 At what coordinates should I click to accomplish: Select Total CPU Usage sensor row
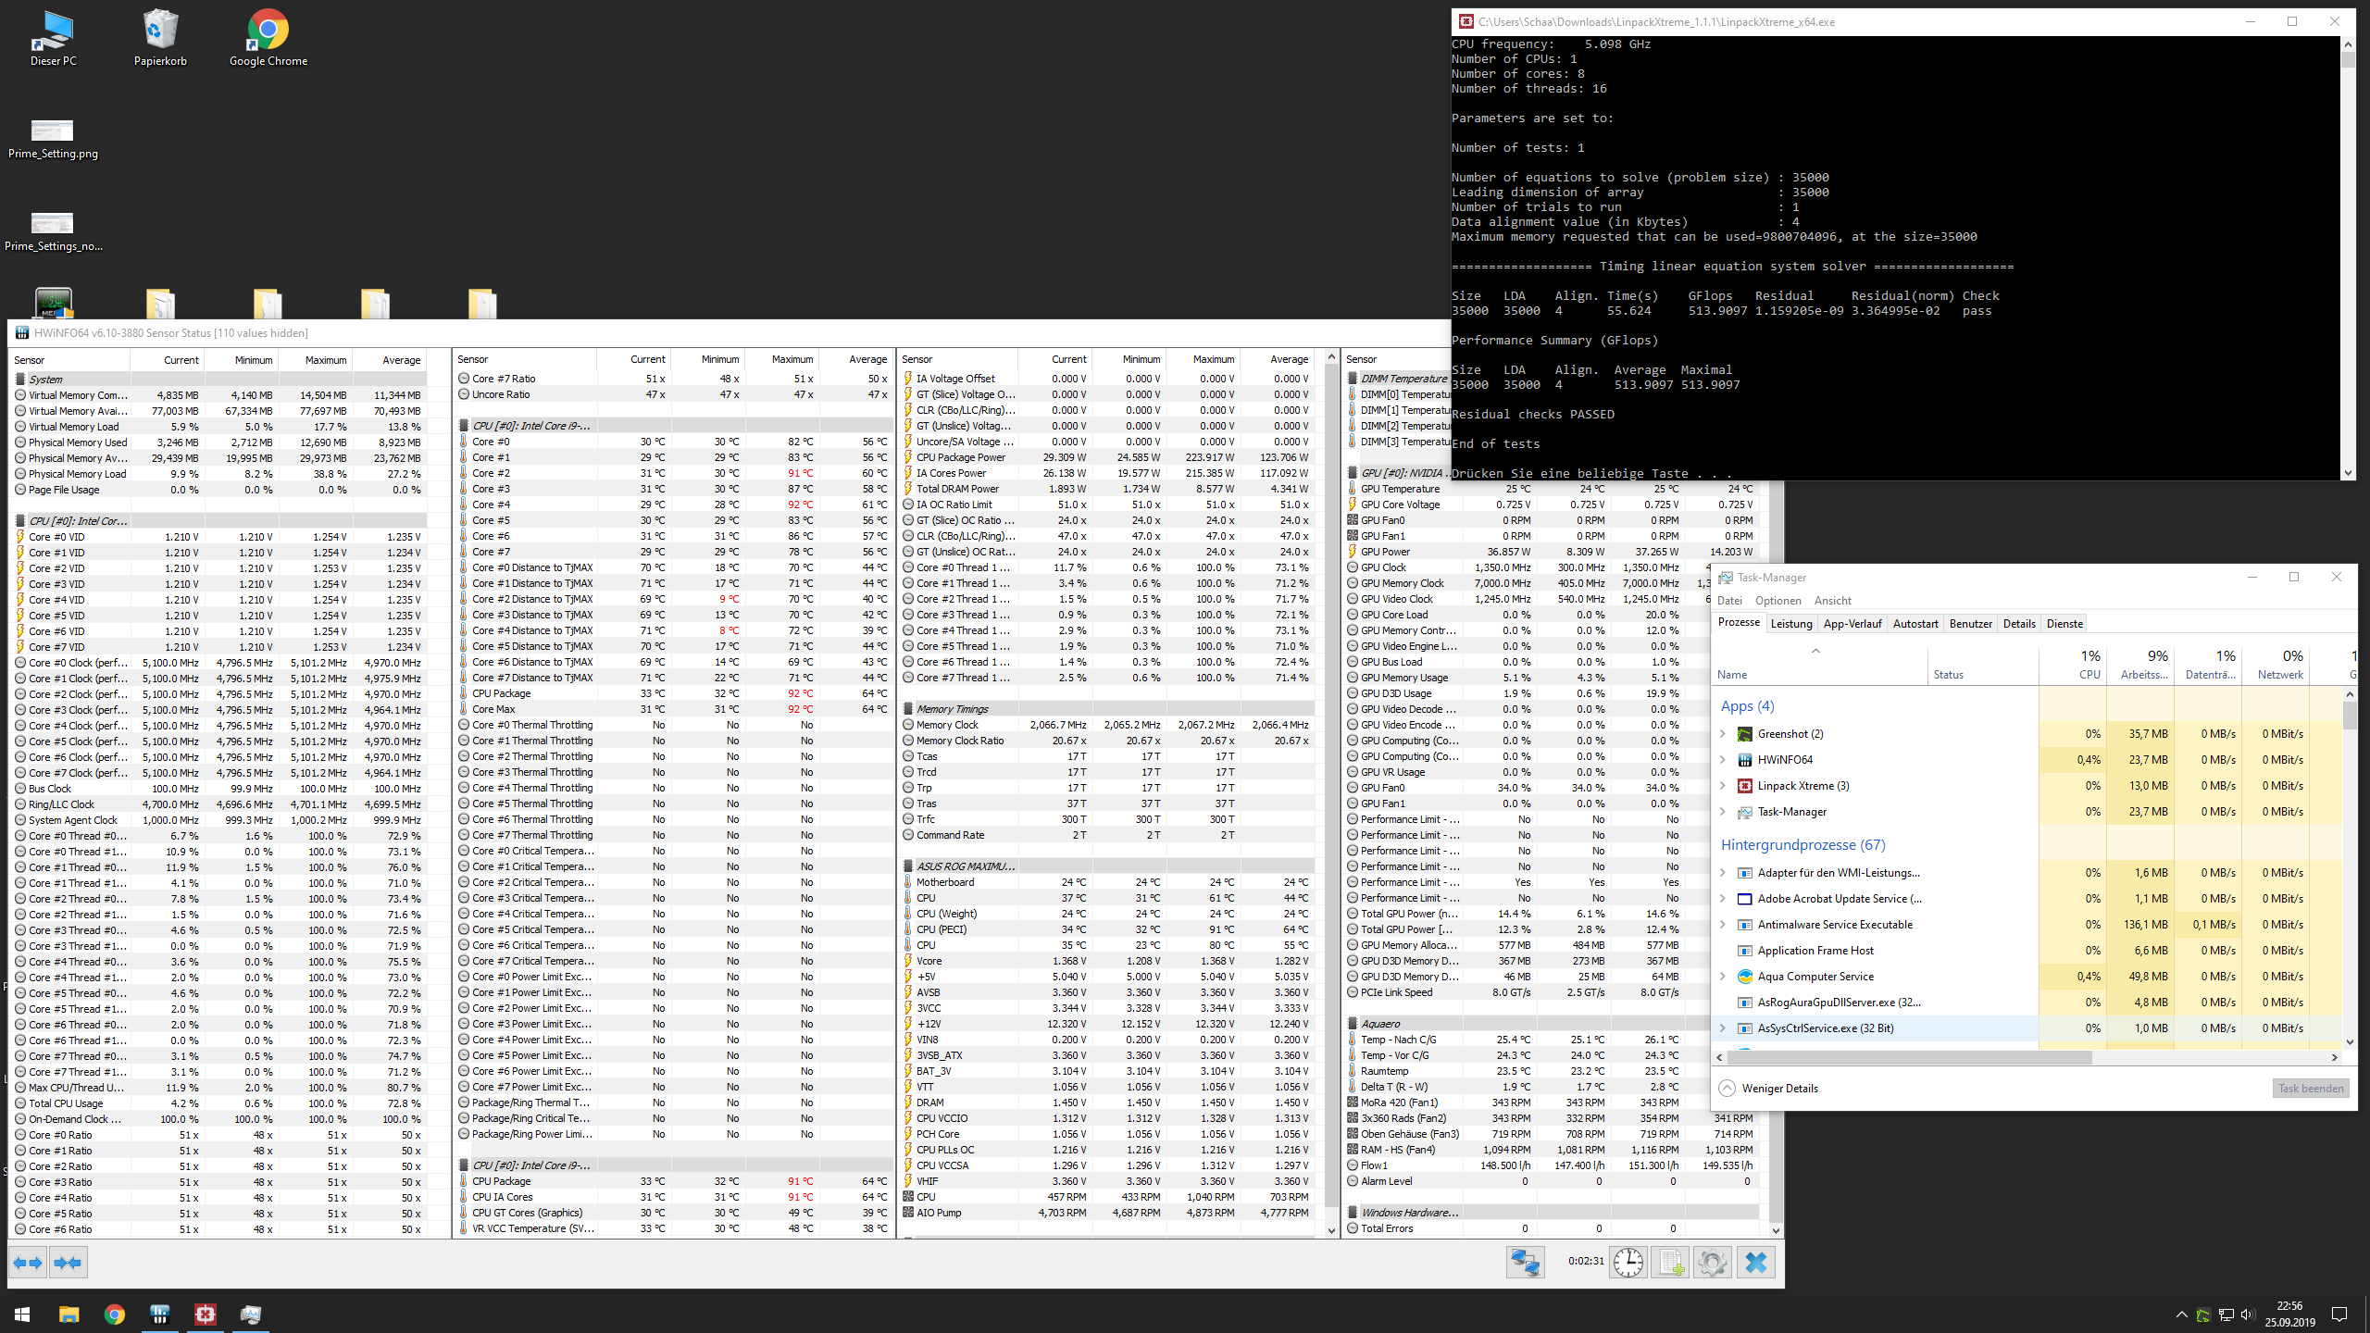click(219, 1103)
